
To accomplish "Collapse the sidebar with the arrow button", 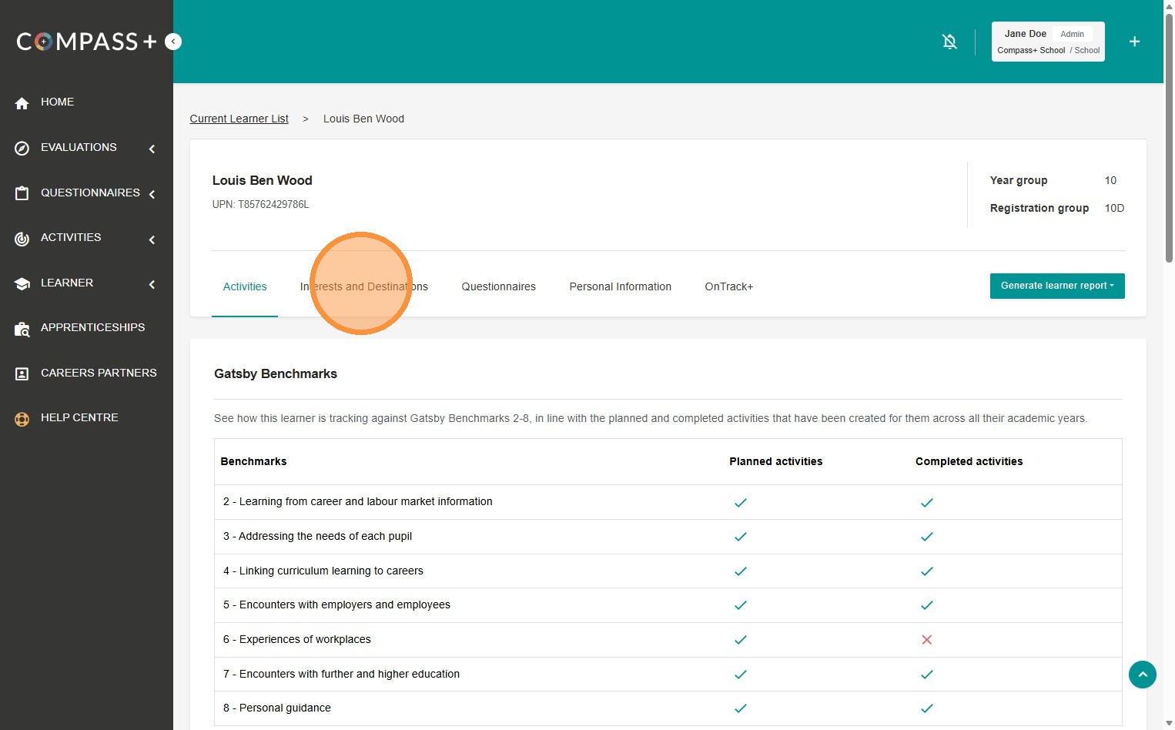I will tap(173, 42).
